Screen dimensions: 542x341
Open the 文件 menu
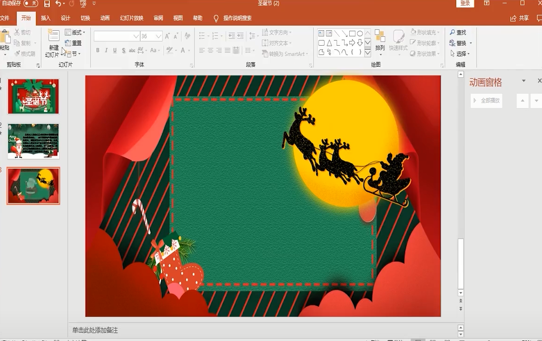click(5, 18)
